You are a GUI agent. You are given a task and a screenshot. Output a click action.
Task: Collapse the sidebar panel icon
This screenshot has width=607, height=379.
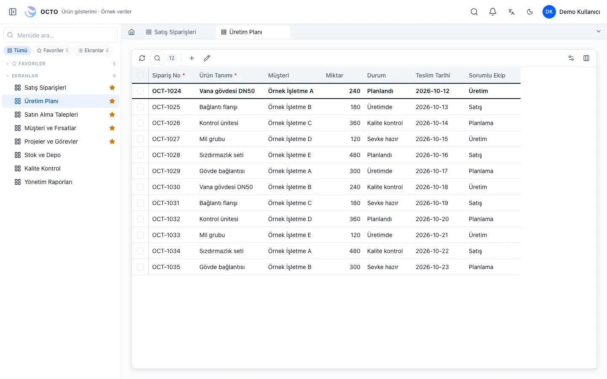pos(13,12)
